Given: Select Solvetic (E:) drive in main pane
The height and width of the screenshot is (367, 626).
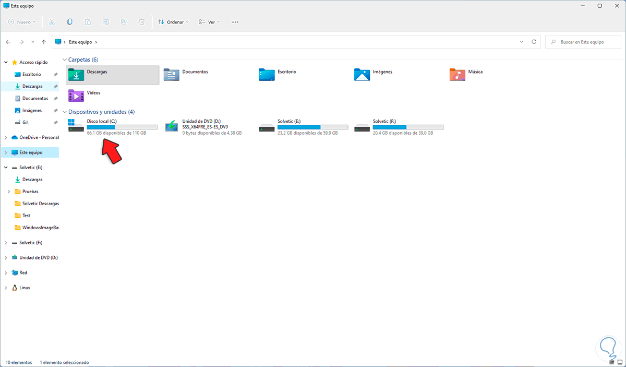Looking at the screenshot, I should 303,127.
